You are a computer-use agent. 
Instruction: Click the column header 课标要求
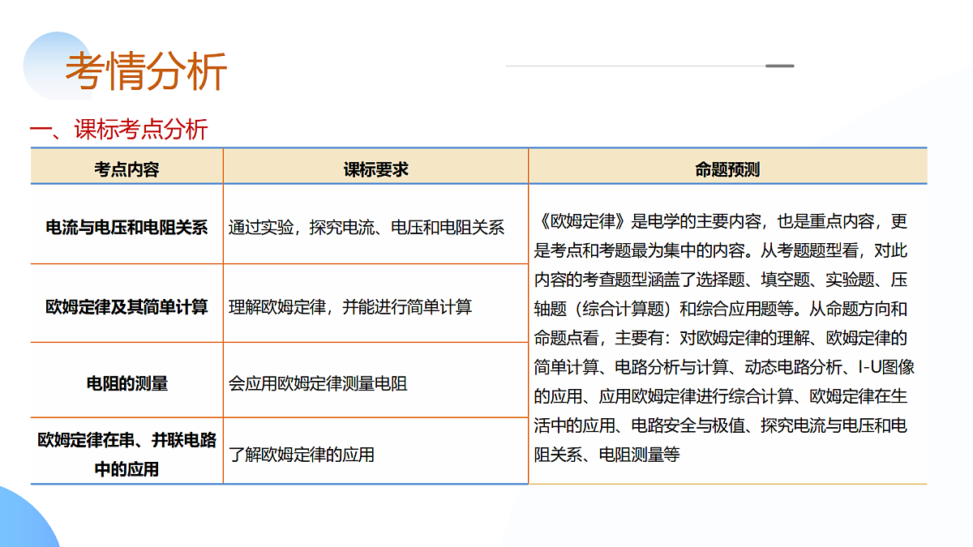(375, 169)
